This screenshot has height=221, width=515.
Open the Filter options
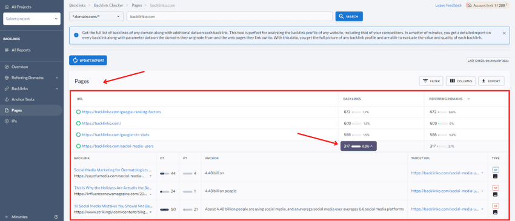click(431, 81)
